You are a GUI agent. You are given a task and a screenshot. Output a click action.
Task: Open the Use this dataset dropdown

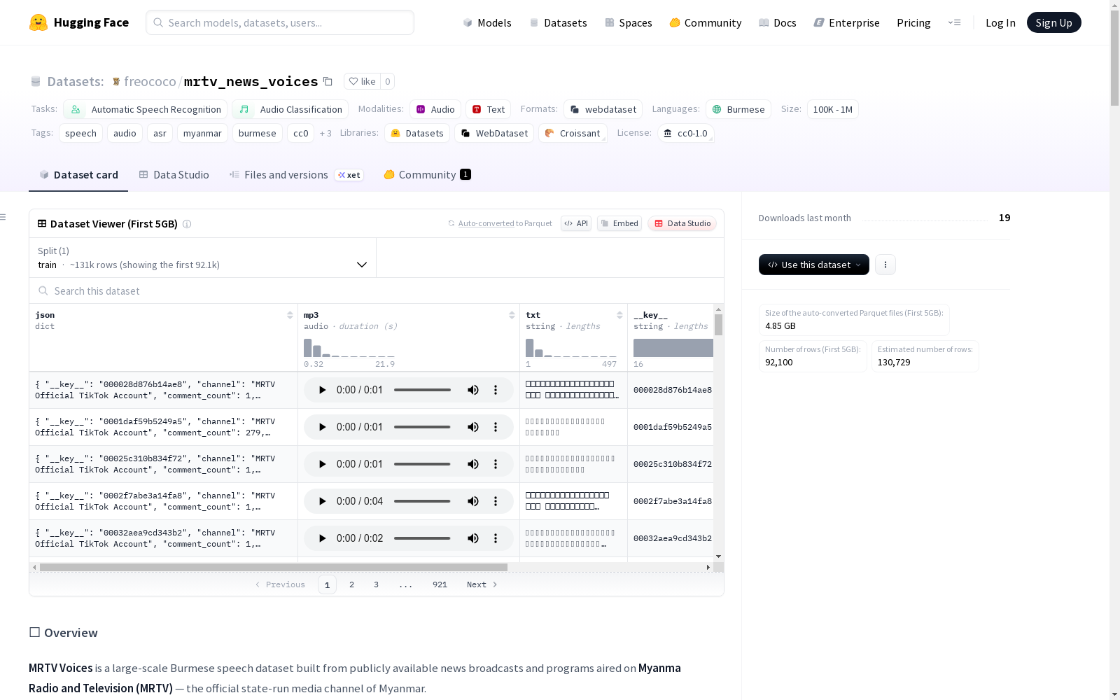[x=814, y=265]
